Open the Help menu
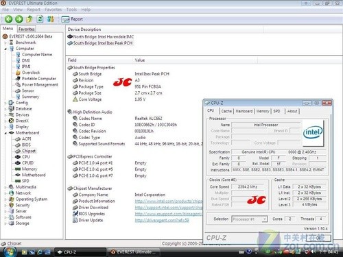Screen dimensions: 343x257 click(86, 10)
